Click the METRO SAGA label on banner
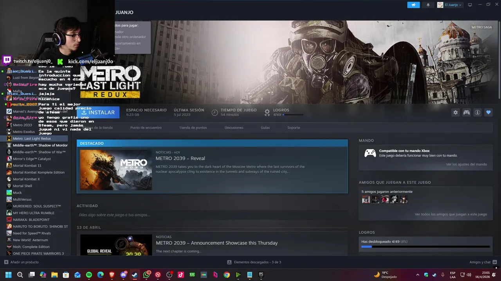Image resolution: width=501 pixels, height=281 pixels. tap(481, 27)
